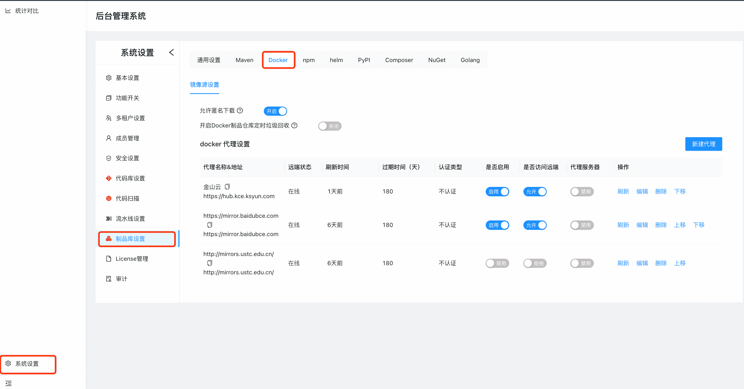The height and width of the screenshot is (389, 744).
Task: Toggle 金山云 是否启用 switch
Action: click(x=497, y=191)
